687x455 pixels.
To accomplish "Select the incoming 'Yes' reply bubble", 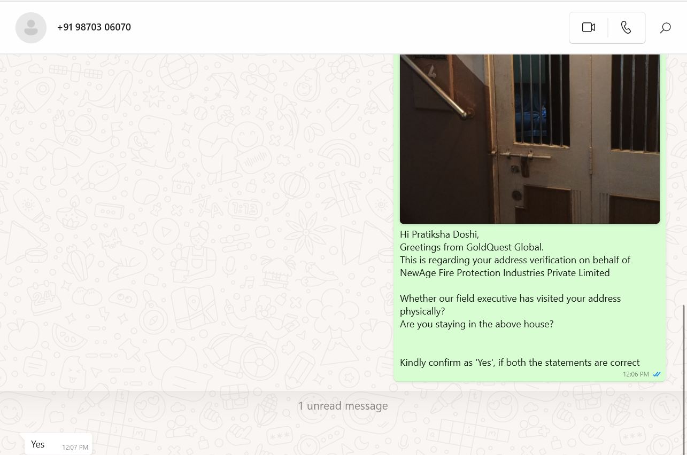I will tap(58, 444).
